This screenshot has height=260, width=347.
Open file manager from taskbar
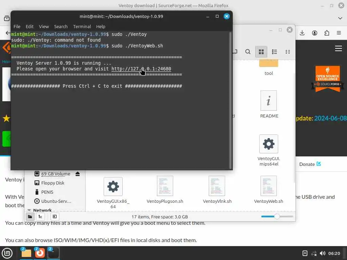tap(26, 253)
